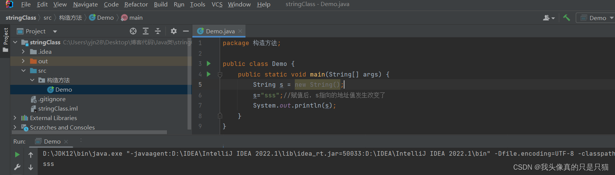Open the VCS menu

point(217,4)
